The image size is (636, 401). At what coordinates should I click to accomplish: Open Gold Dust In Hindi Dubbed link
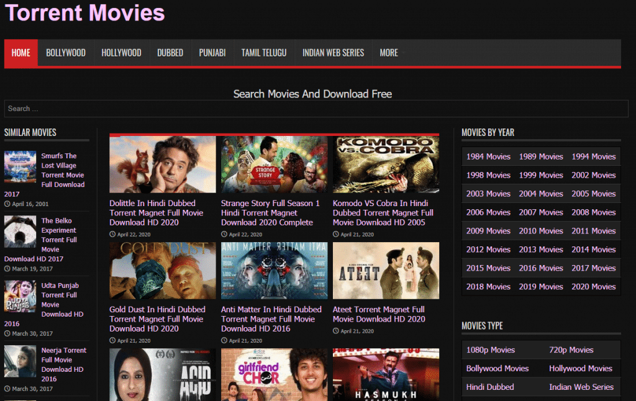[157, 319]
